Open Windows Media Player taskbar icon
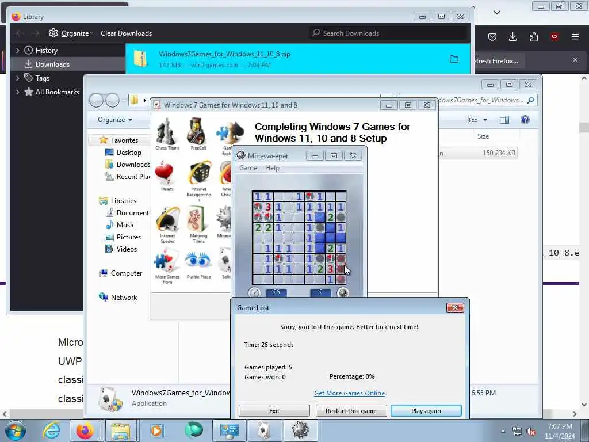589x442 pixels. [x=156, y=430]
